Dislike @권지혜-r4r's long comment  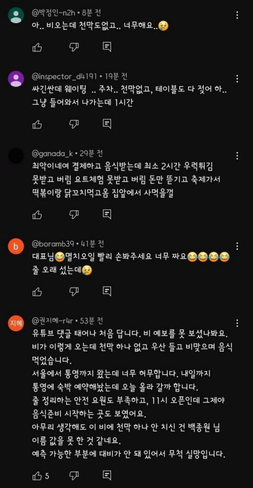73,475
